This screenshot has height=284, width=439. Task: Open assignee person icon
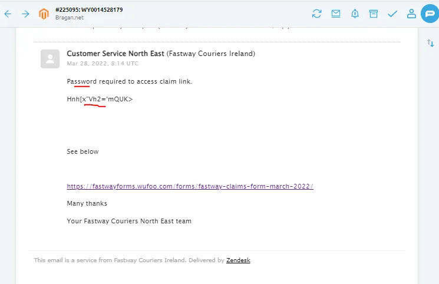[x=411, y=14]
